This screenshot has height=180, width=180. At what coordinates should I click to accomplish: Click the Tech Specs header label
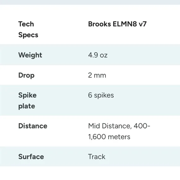[x=28, y=29]
